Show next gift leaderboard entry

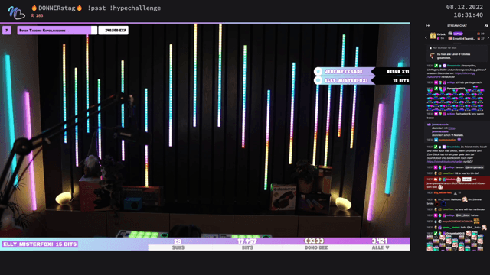488,37
